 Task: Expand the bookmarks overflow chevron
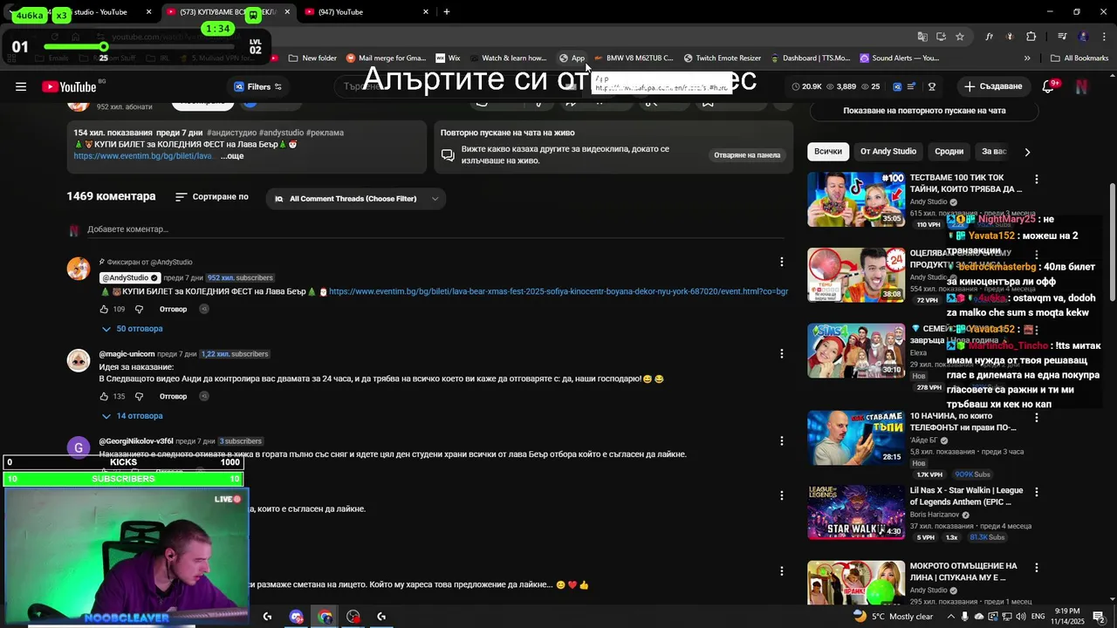point(1027,58)
